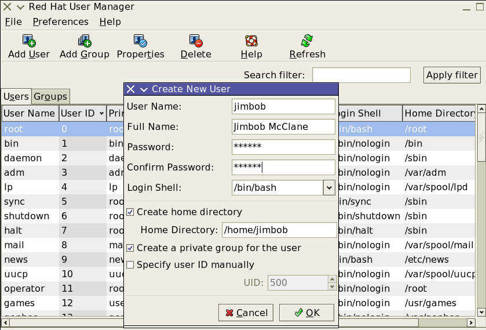Open Create New User window menu arrow
The width and height of the screenshot is (486, 330).
pos(144,90)
